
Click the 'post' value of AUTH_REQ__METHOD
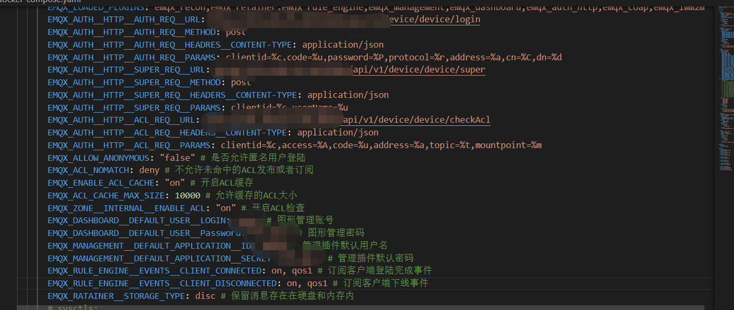[x=235, y=32]
